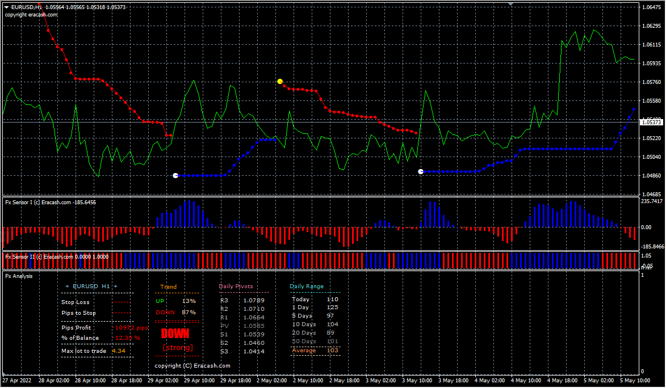The height and width of the screenshot is (388, 666).
Task: Click the white buy dot near 3 May
Action: click(x=421, y=171)
